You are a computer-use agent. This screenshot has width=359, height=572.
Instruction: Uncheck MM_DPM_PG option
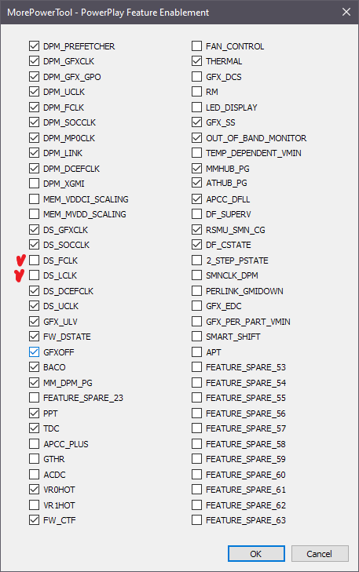tap(34, 383)
